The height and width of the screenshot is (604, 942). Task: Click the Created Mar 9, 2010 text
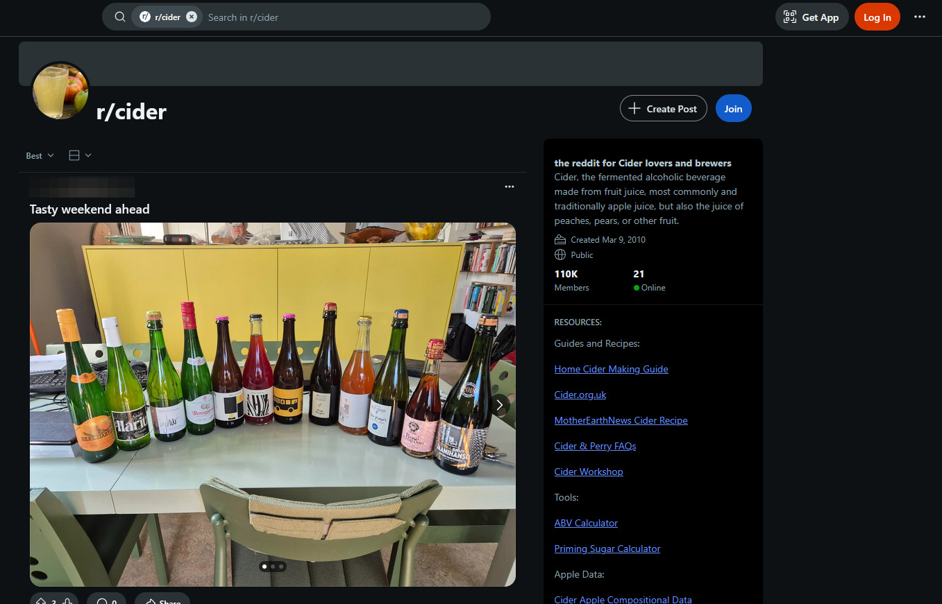[x=608, y=239]
